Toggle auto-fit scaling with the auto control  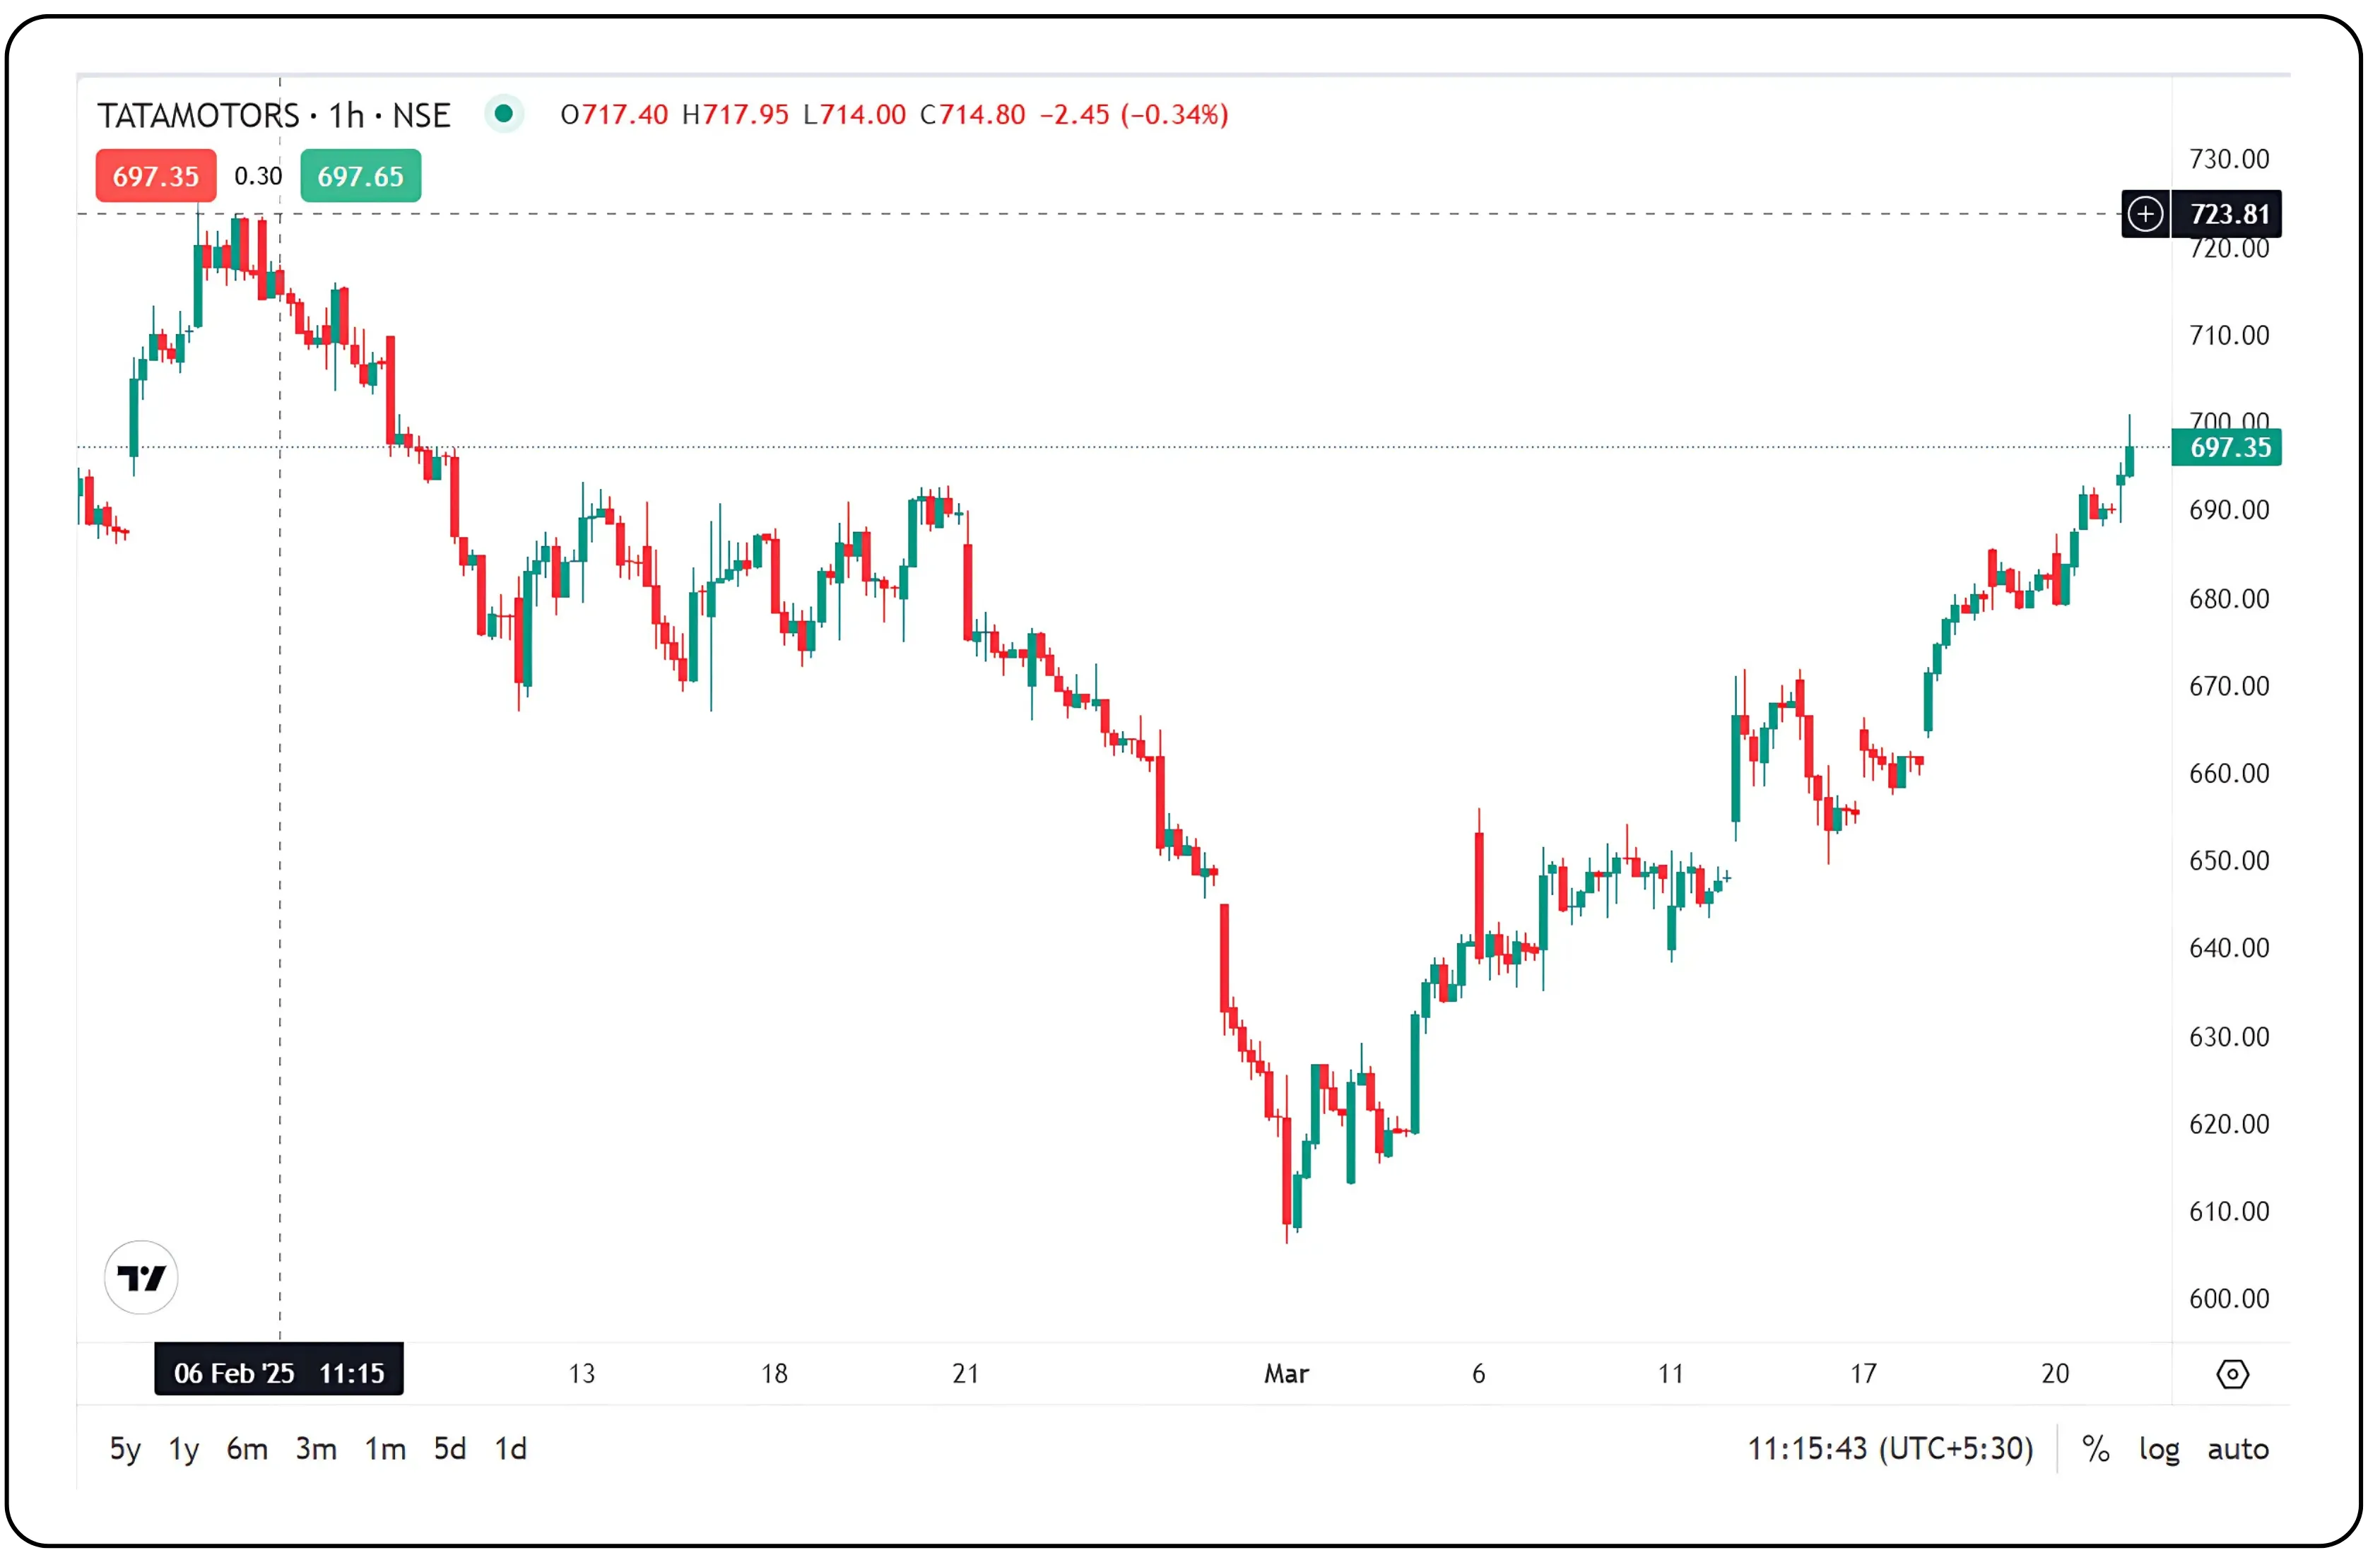[x=2237, y=1449]
